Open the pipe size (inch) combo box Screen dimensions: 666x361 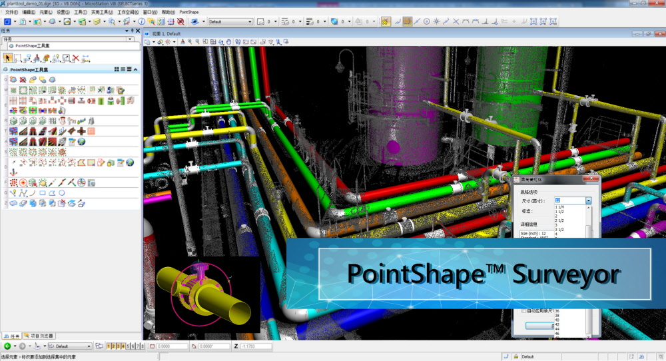click(x=573, y=200)
